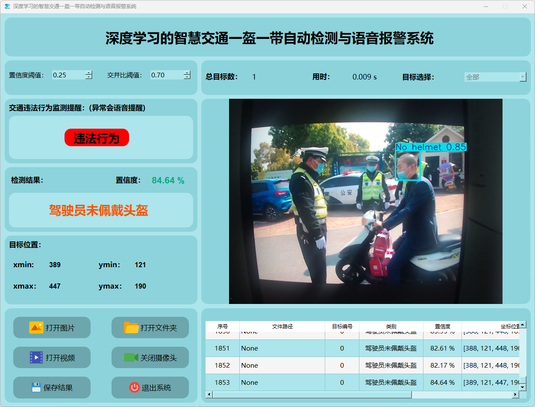Click the floppy disk save icon
This screenshot has height=407, width=535.
coord(36,387)
